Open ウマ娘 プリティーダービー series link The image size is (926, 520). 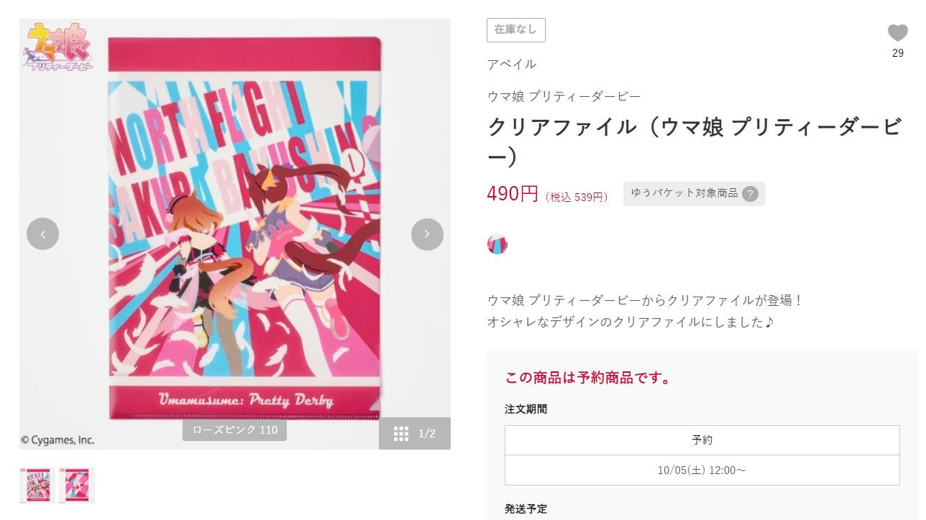564,96
